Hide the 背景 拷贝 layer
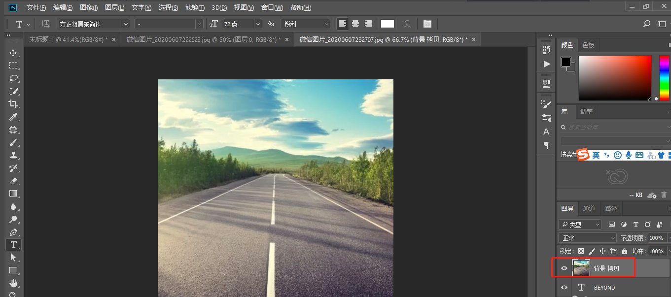Viewport: 671px width, 297px height. tap(565, 268)
